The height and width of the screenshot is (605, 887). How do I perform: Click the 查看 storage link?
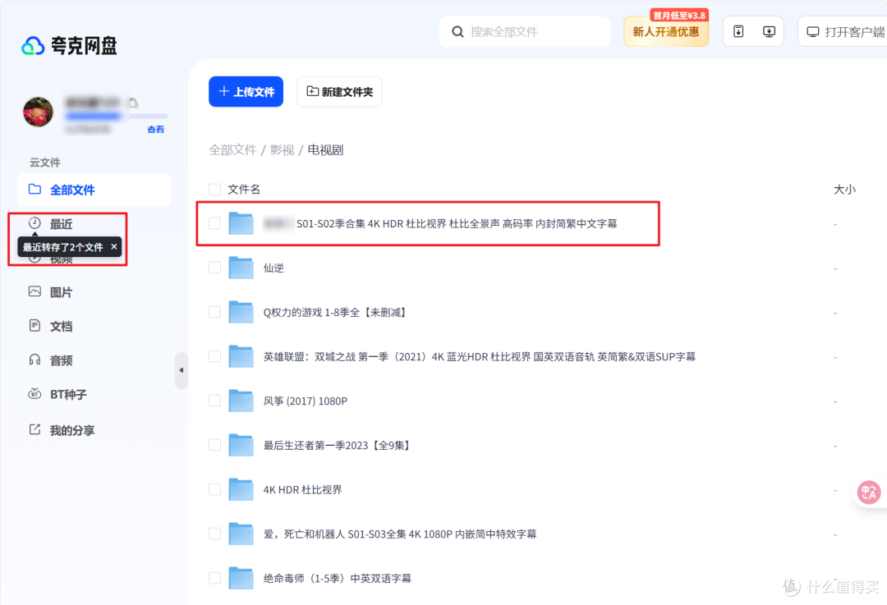pyautogui.click(x=155, y=130)
